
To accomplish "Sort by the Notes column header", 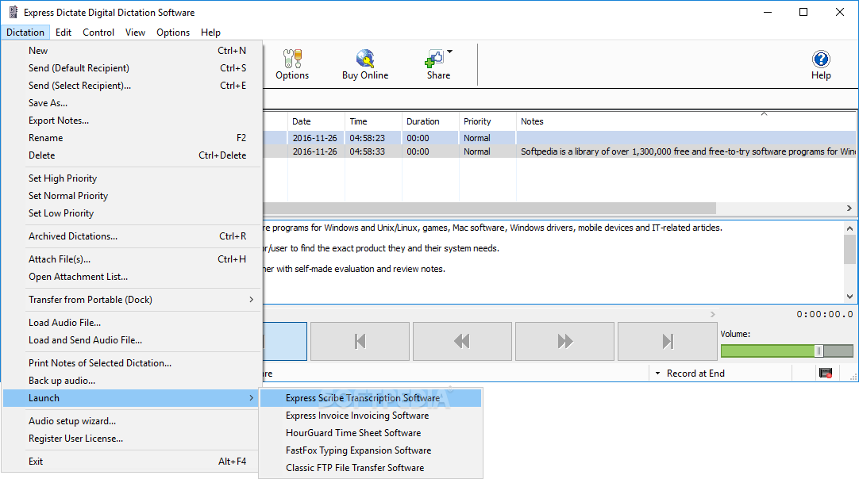I will click(687, 121).
